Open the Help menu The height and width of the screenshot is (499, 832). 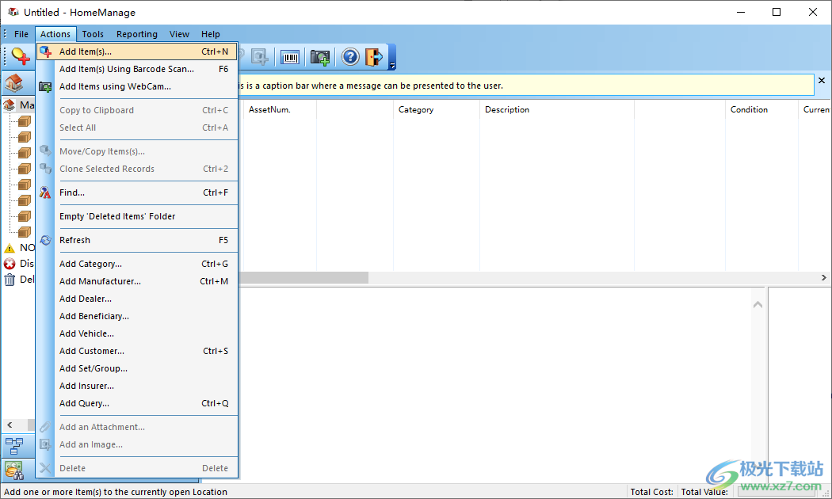[x=211, y=34]
